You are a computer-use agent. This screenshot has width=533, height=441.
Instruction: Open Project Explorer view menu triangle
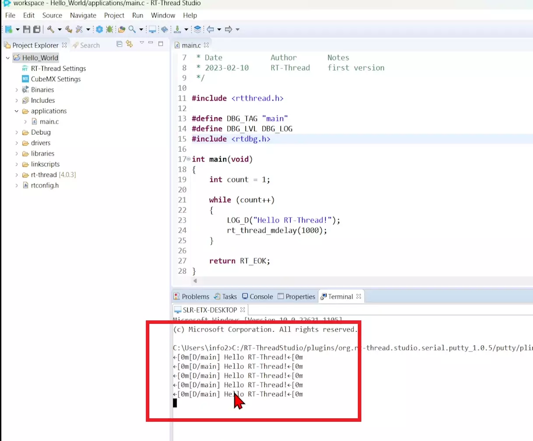141,43
